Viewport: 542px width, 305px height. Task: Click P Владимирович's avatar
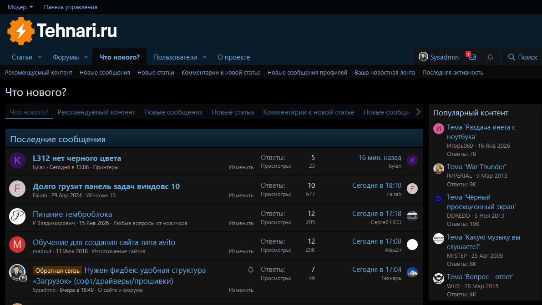pyautogui.click(x=17, y=216)
